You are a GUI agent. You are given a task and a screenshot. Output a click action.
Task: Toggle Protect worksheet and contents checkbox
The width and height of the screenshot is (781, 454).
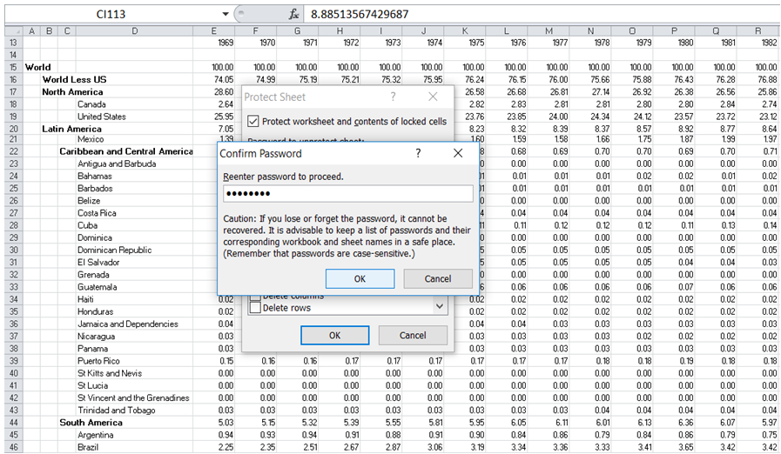click(x=253, y=121)
